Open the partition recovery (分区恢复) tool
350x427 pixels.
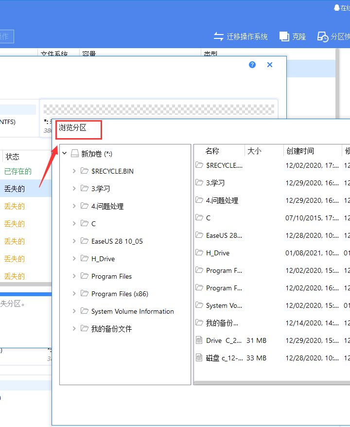click(x=333, y=36)
